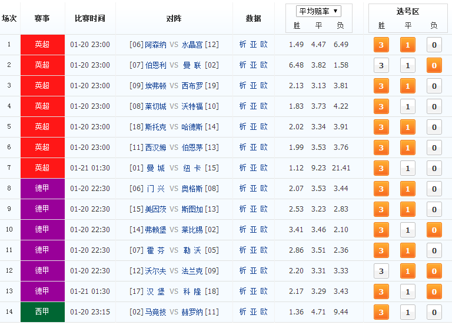Image resolution: width=452 pixels, height=325 pixels.
Task: Open the 莱比锡 team link
Action: (192, 230)
